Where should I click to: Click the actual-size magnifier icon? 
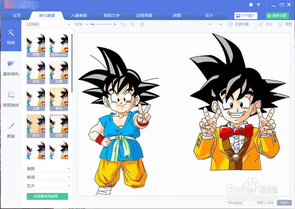click(x=133, y=24)
